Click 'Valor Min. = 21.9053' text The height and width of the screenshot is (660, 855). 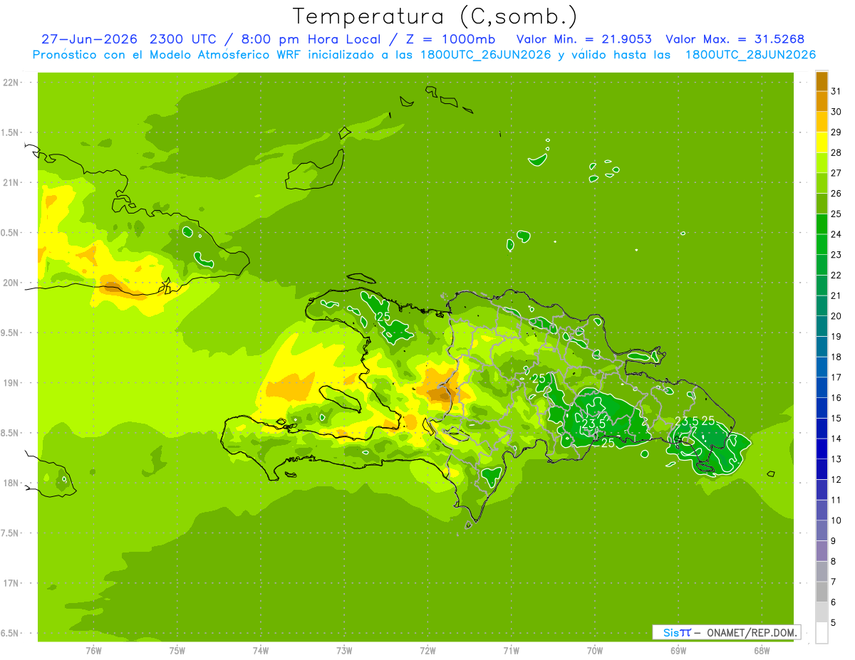pos(584,38)
